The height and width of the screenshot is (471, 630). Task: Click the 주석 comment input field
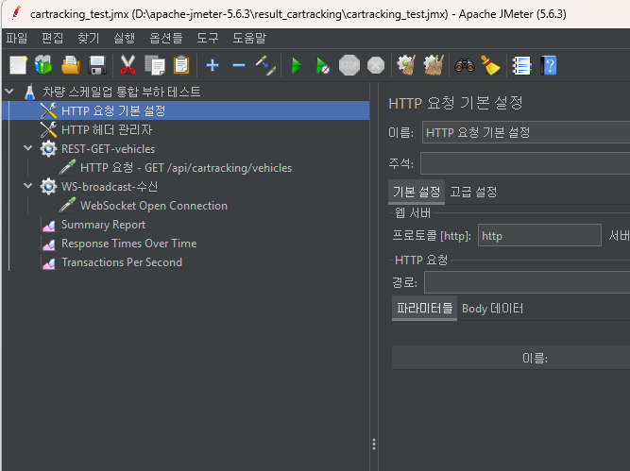525,163
